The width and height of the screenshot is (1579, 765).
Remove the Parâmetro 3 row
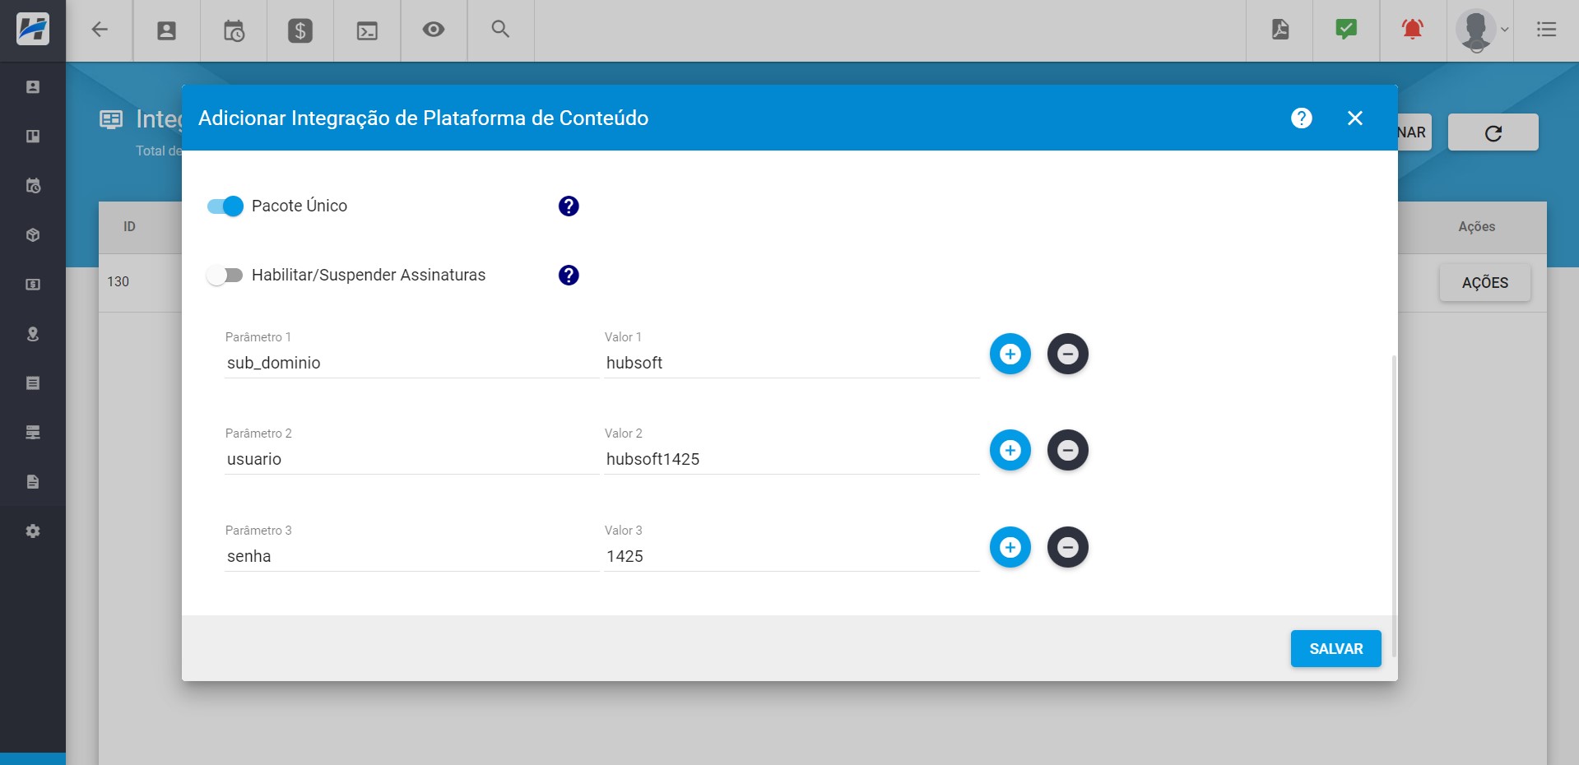[x=1067, y=547]
